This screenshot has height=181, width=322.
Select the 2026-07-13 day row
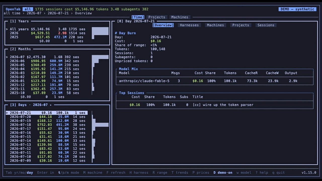tap(47, 145)
